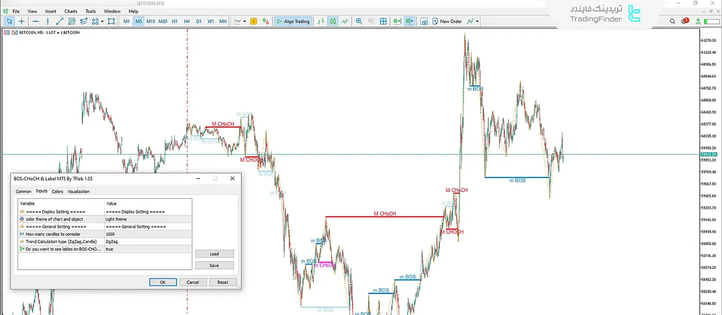
Task: Choose the Fibonacci retracement tool
Action: point(83,21)
